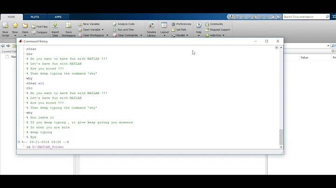This screenshot has width=336, height=188.
Task: Click the Search Documentation field
Action: point(305,17)
